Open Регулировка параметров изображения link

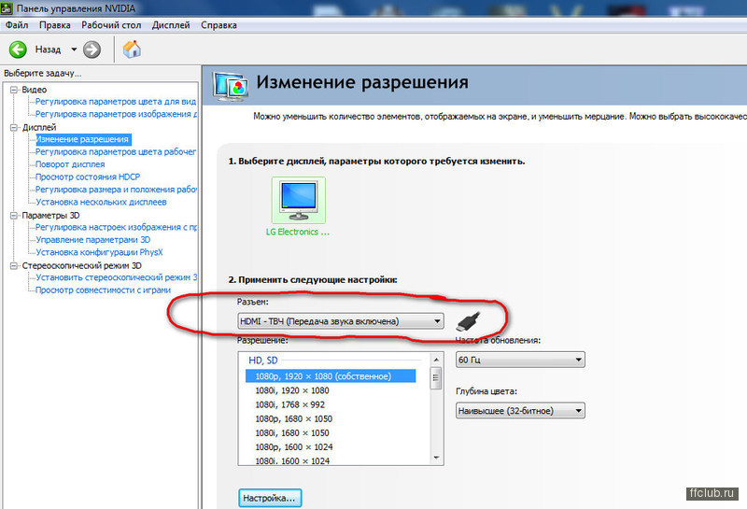pyautogui.click(x=116, y=114)
